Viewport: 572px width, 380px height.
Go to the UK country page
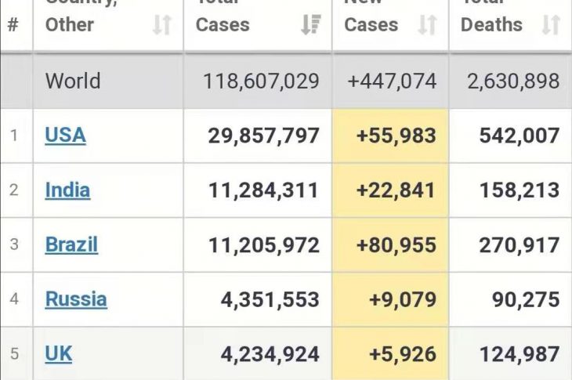click(x=59, y=354)
